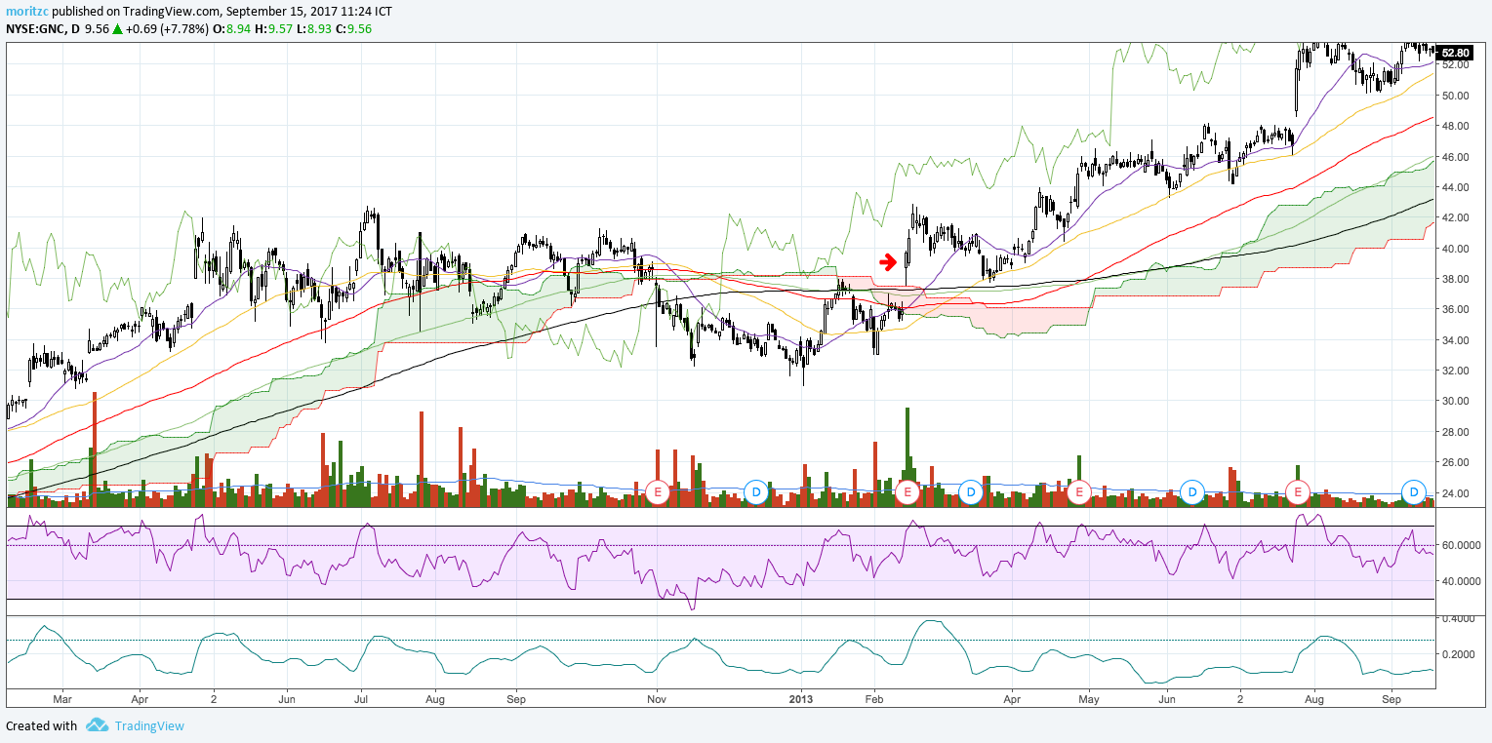Click the NYSE:GNC, D symbol title
This screenshot has width=1492, height=743.
click(43, 28)
